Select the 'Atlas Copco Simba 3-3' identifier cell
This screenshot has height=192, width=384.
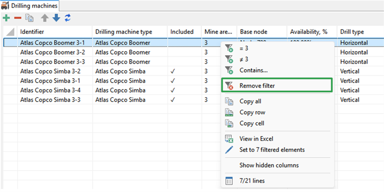tap(55, 100)
